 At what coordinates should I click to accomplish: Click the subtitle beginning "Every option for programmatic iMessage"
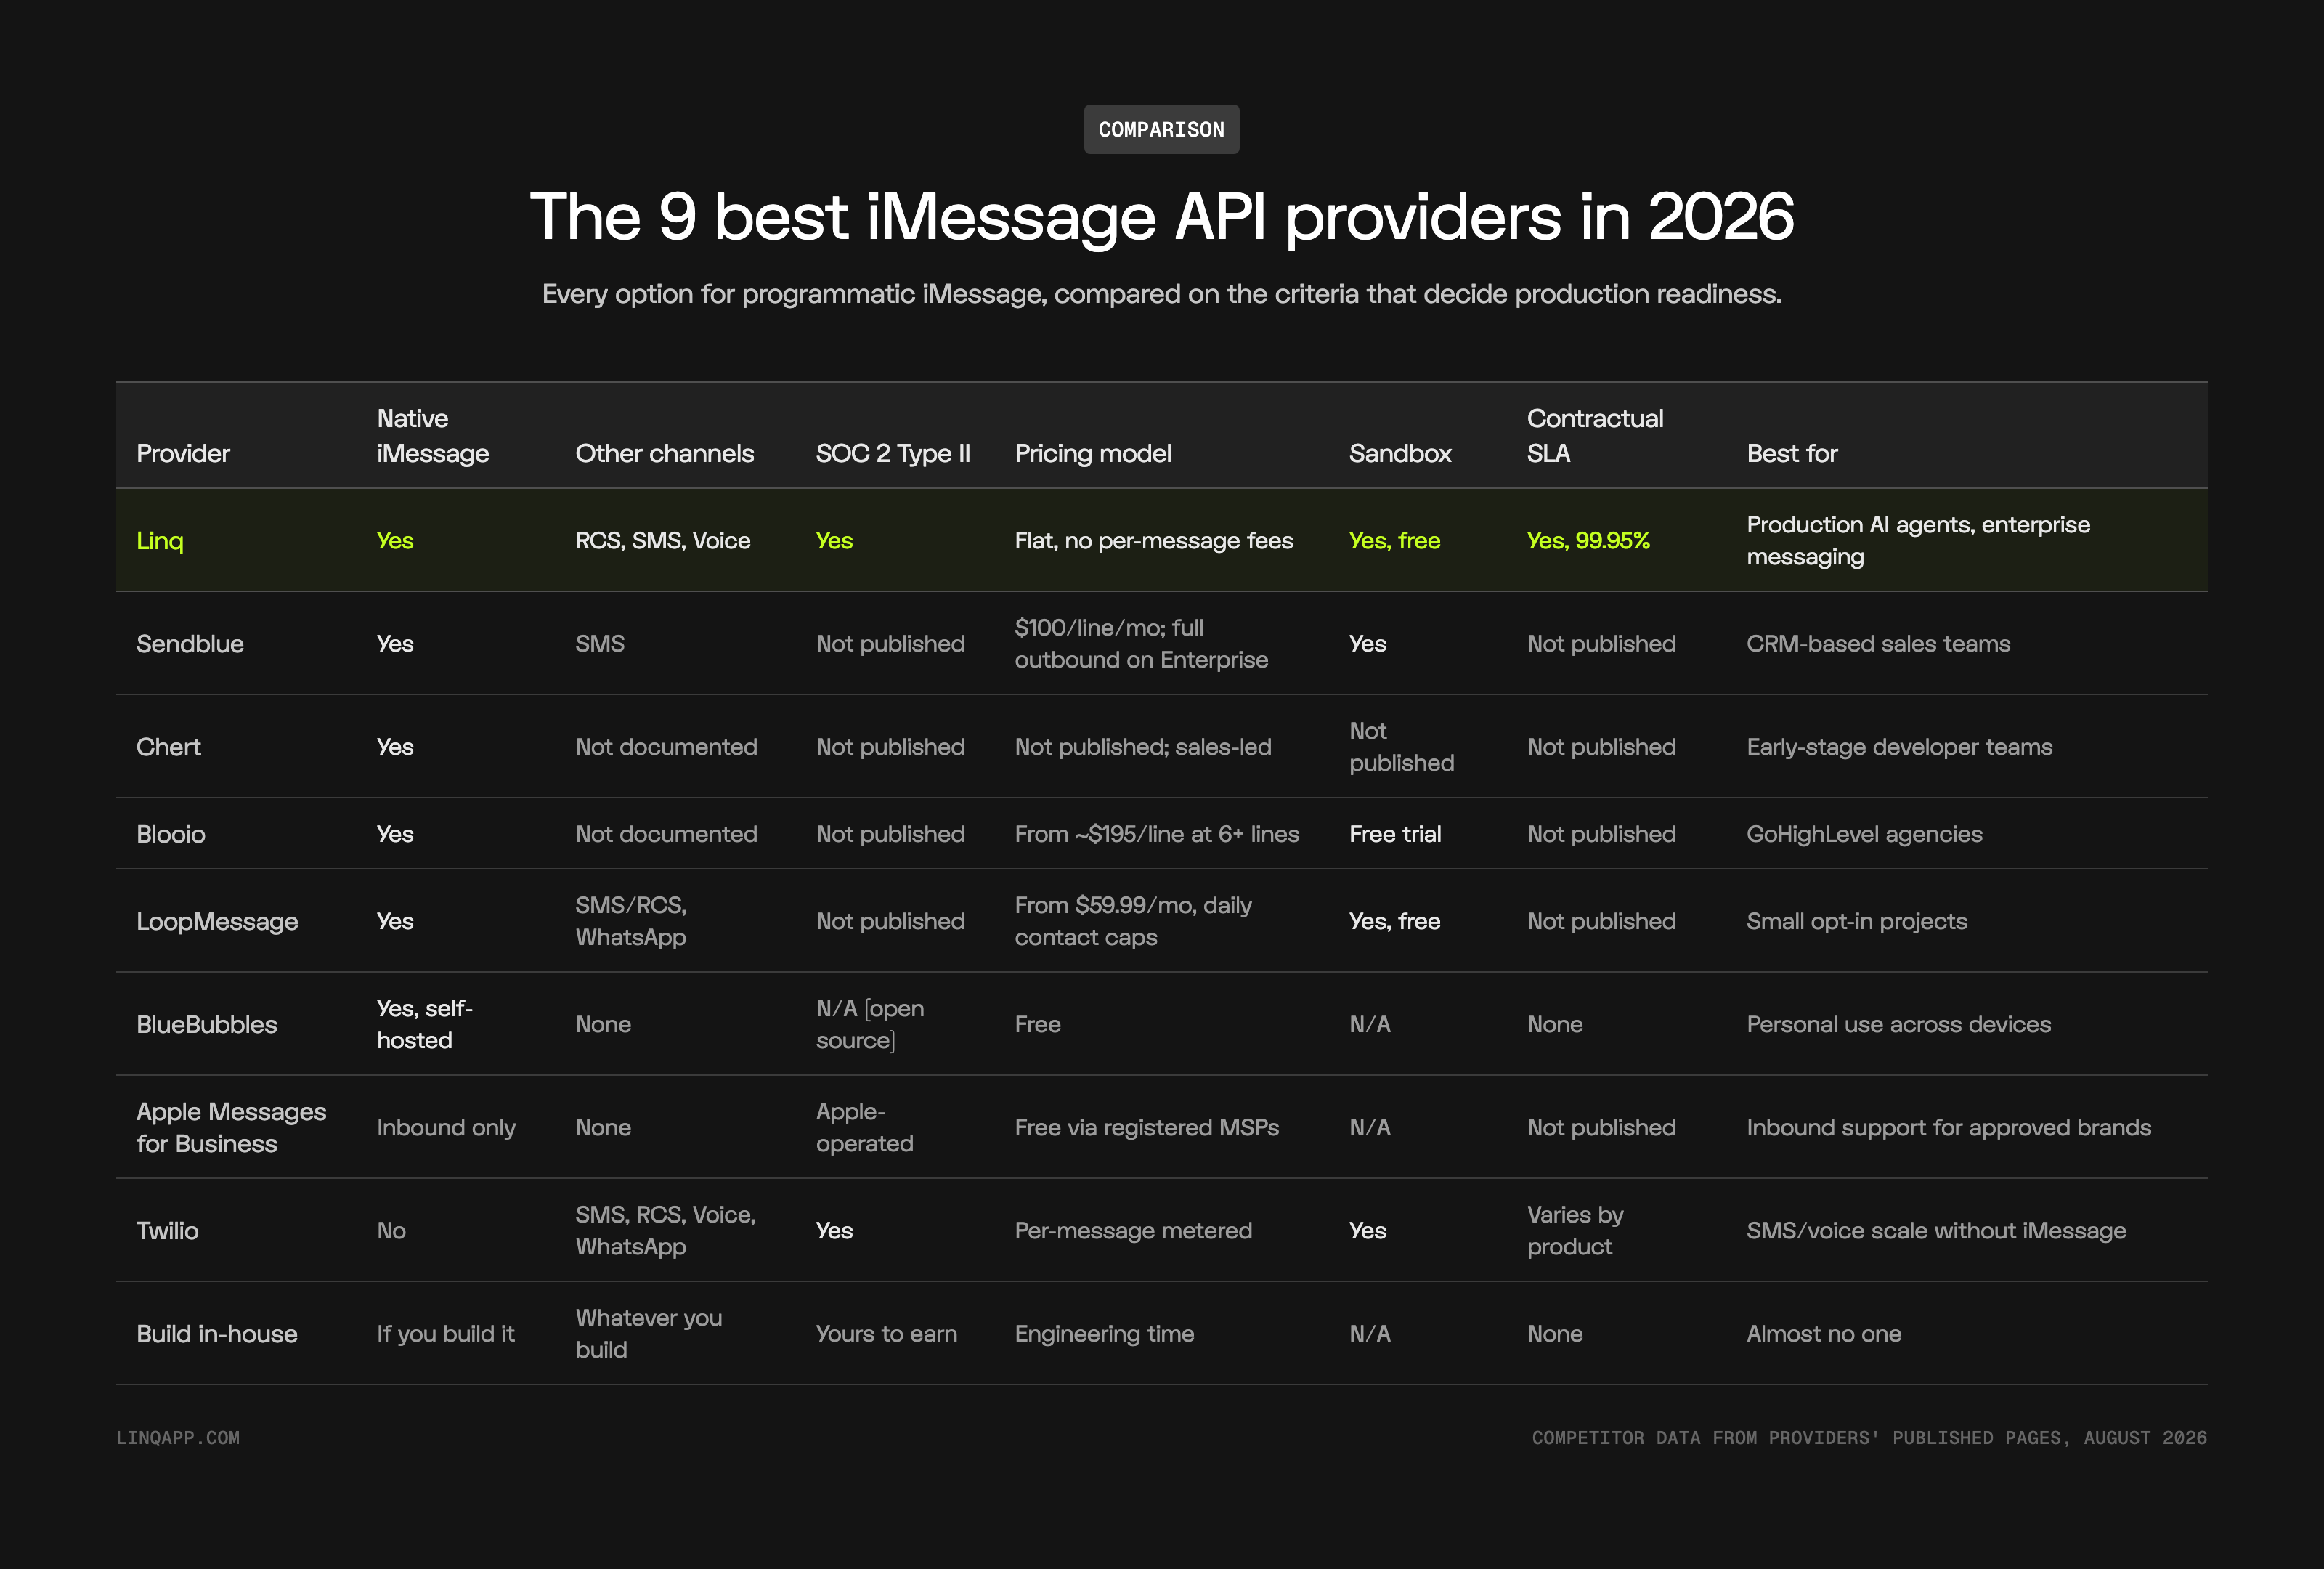pos(1162,294)
